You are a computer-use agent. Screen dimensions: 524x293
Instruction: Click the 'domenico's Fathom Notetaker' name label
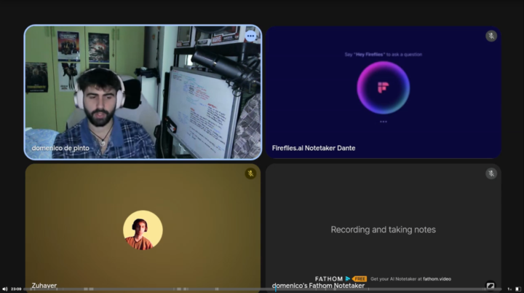pos(318,286)
